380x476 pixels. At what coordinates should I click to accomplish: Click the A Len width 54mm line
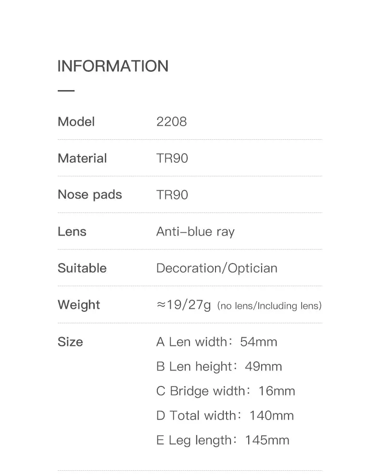[x=216, y=342]
